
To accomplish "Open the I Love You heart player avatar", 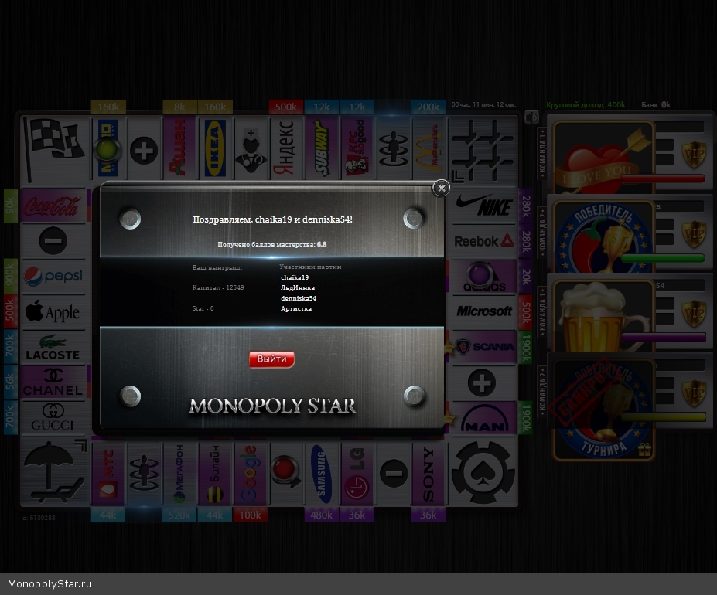I will pyautogui.click(x=603, y=158).
